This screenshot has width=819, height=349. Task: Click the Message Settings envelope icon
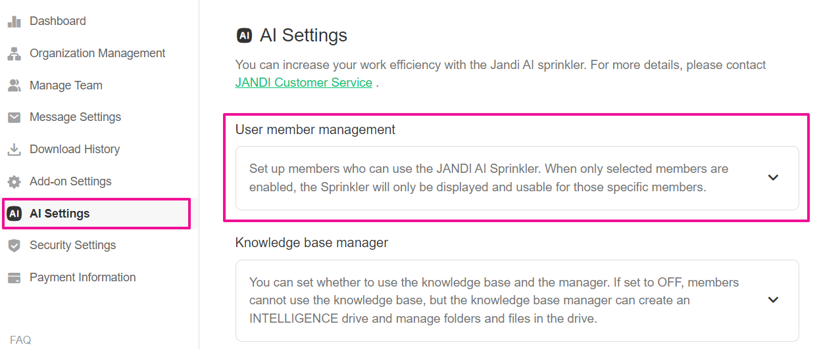point(14,118)
